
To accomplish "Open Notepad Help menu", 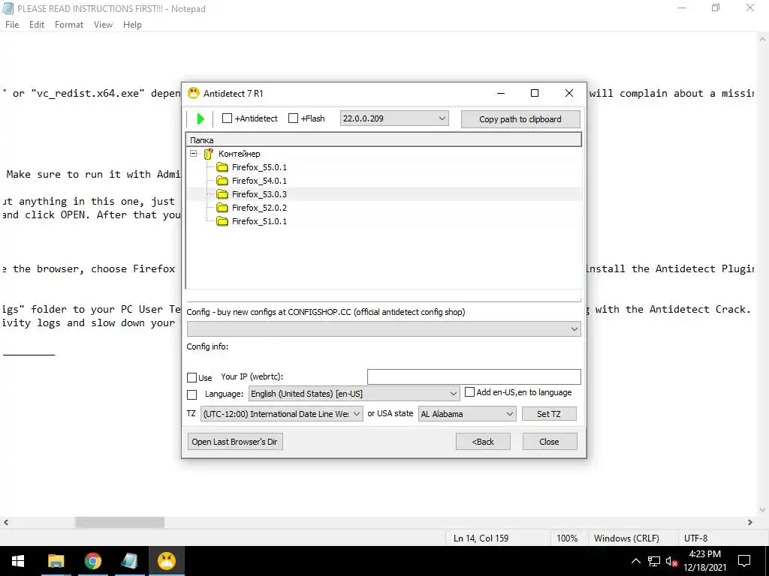I will point(132,25).
